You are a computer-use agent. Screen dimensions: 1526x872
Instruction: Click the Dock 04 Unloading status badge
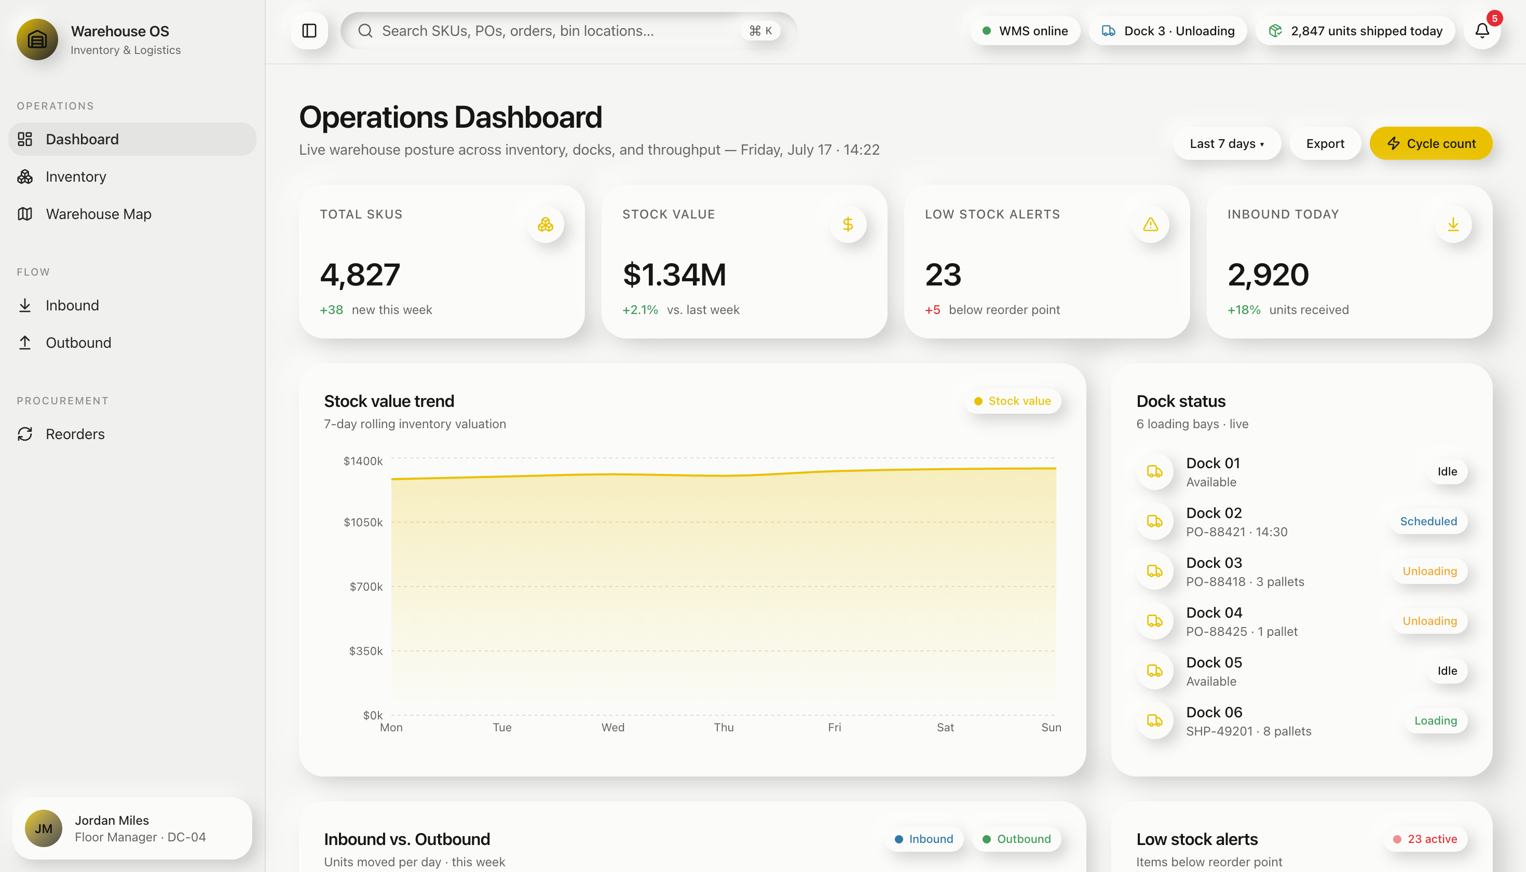[1429, 621]
